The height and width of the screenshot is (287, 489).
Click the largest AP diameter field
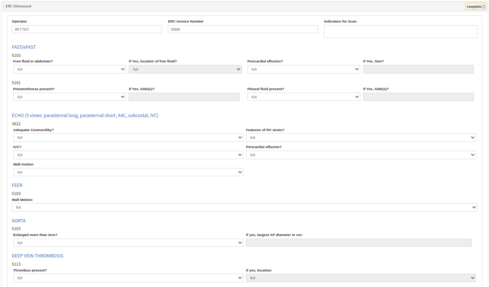tap(358, 243)
